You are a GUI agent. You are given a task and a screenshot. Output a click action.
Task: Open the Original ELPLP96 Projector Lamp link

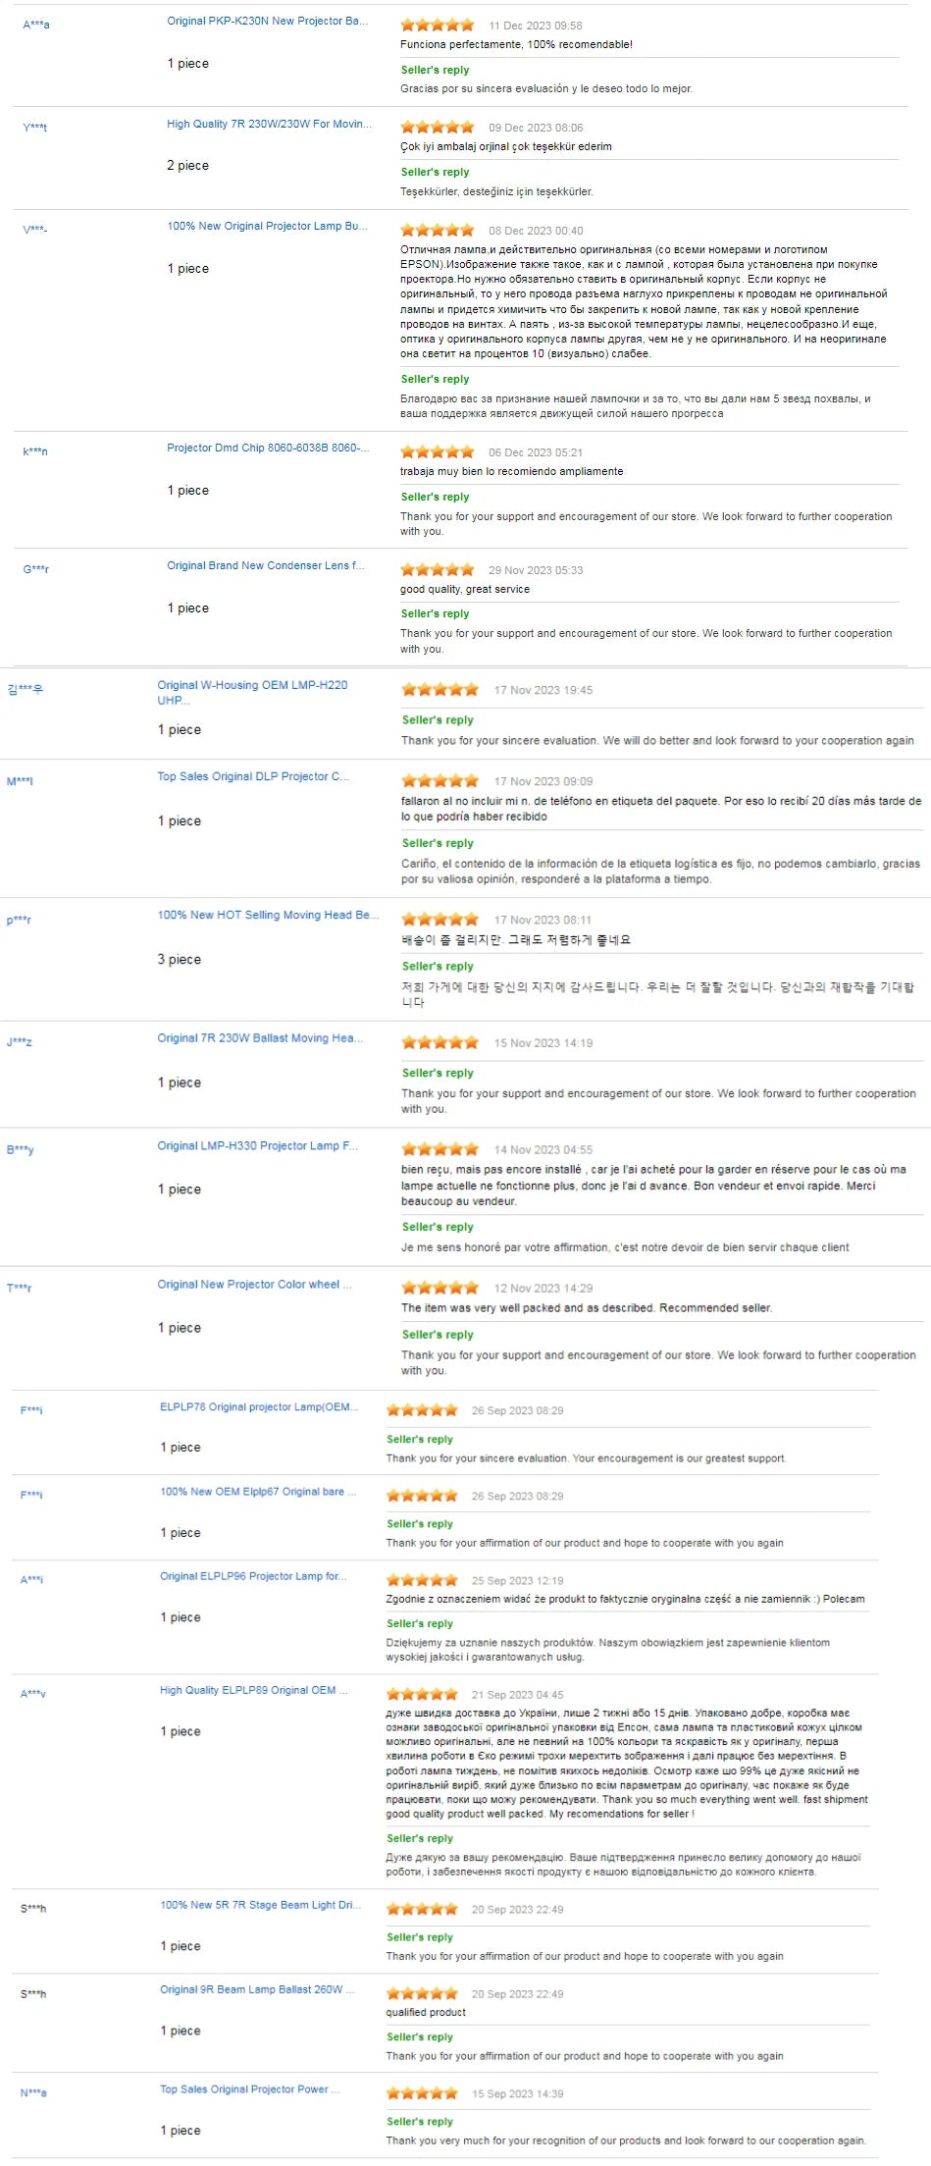pyautogui.click(x=253, y=1575)
